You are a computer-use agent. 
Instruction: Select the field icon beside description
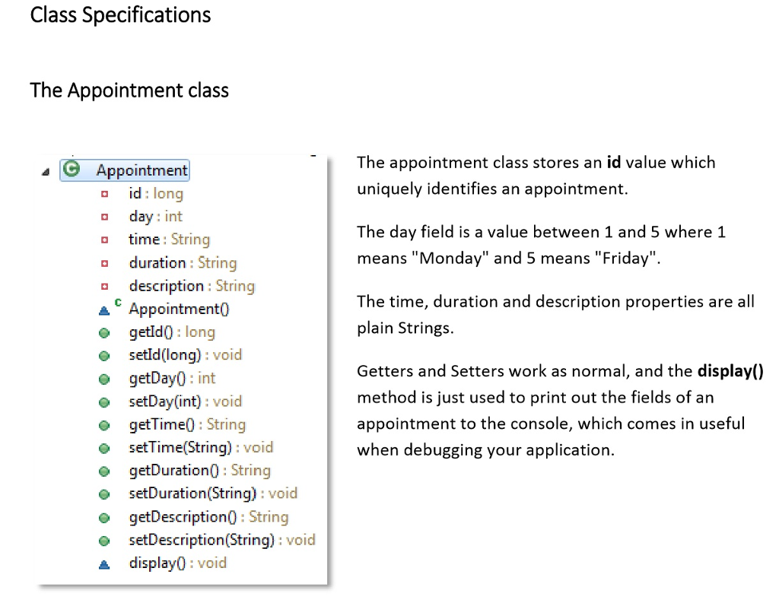coord(105,286)
